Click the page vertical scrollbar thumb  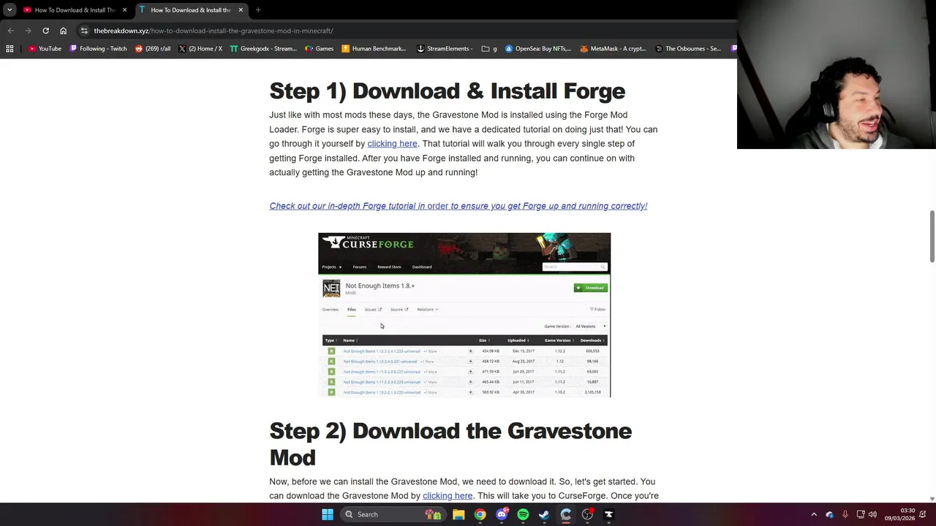point(932,236)
